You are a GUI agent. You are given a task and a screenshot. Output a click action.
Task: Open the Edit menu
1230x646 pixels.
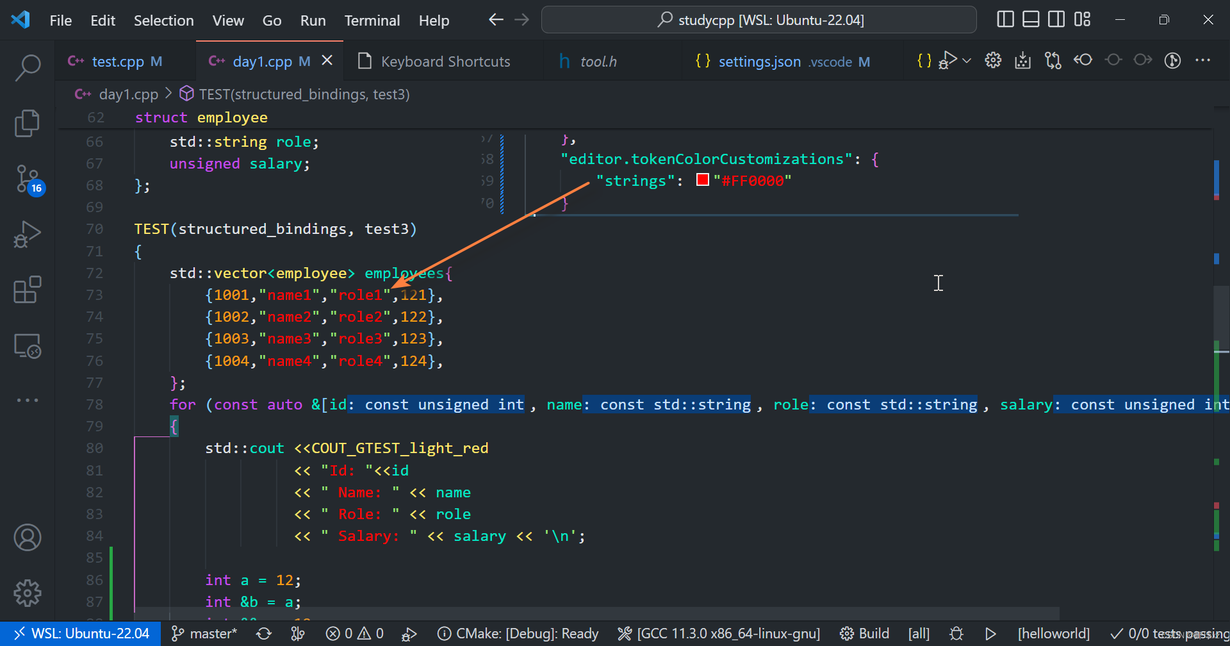(x=102, y=21)
